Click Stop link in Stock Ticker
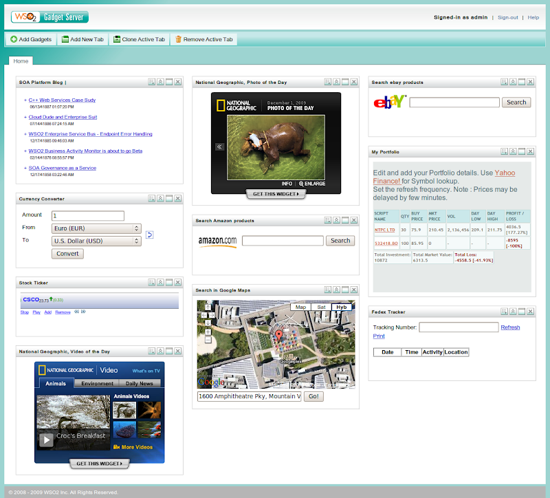 [x=25, y=312]
